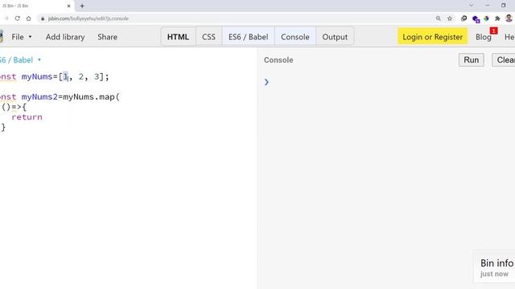The width and height of the screenshot is (515, 289).
Task: Expand the File menu dropdown
Action: pos(22,37)
